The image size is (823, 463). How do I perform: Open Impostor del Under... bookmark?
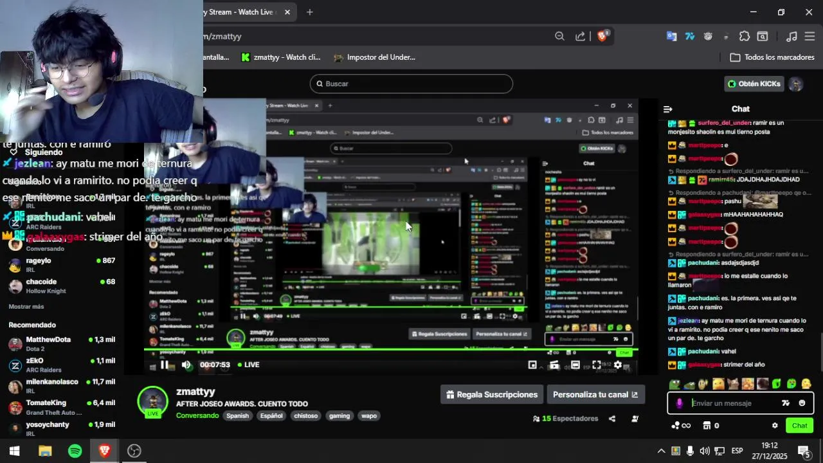tap(374, 57)
